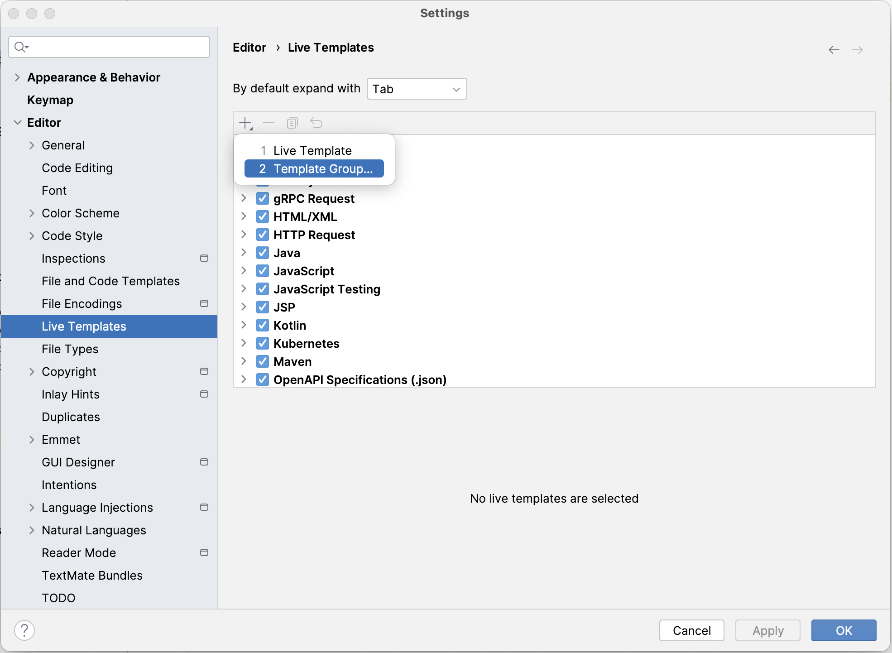Click the Cancel button to dismiss
The width and height of the screenshot is (892, 653).
click(693, 629)
